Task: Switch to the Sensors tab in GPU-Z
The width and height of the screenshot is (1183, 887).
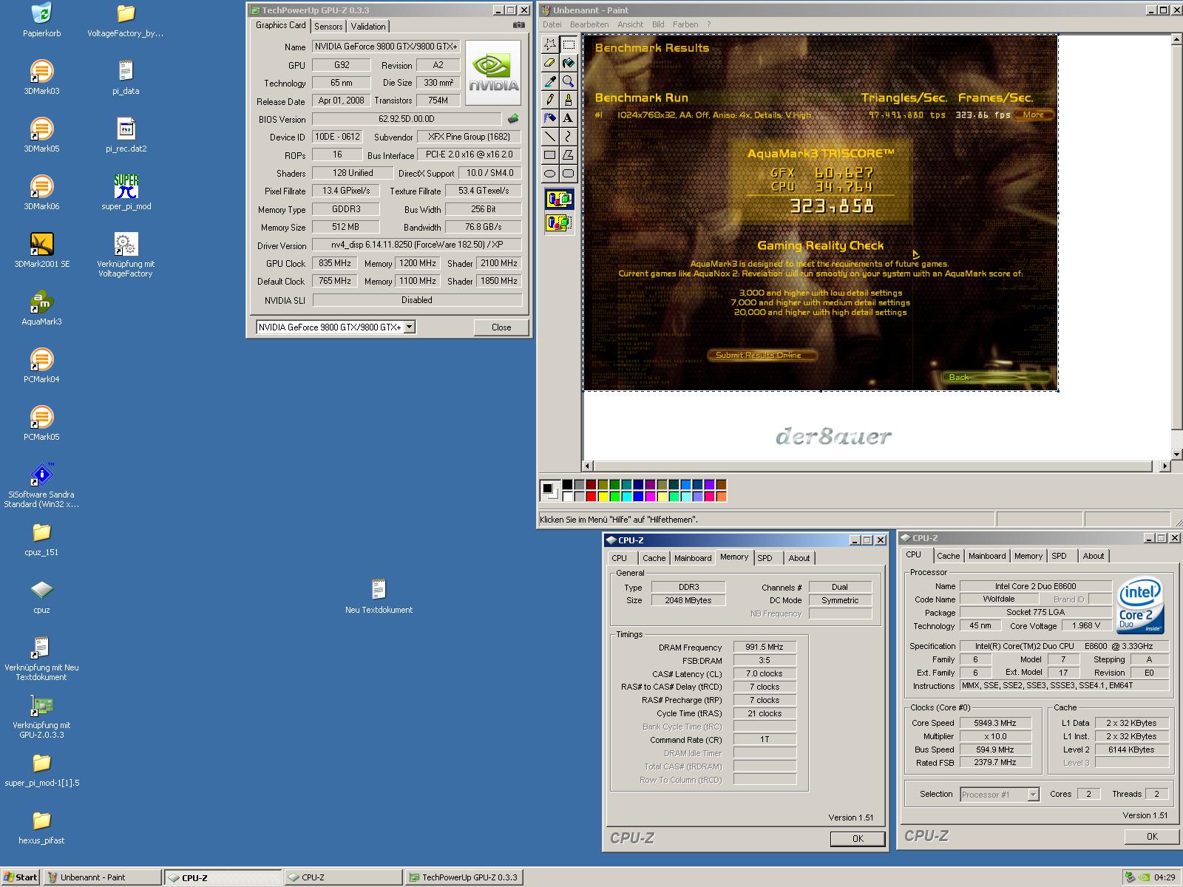Action: (x=328, y=26)
